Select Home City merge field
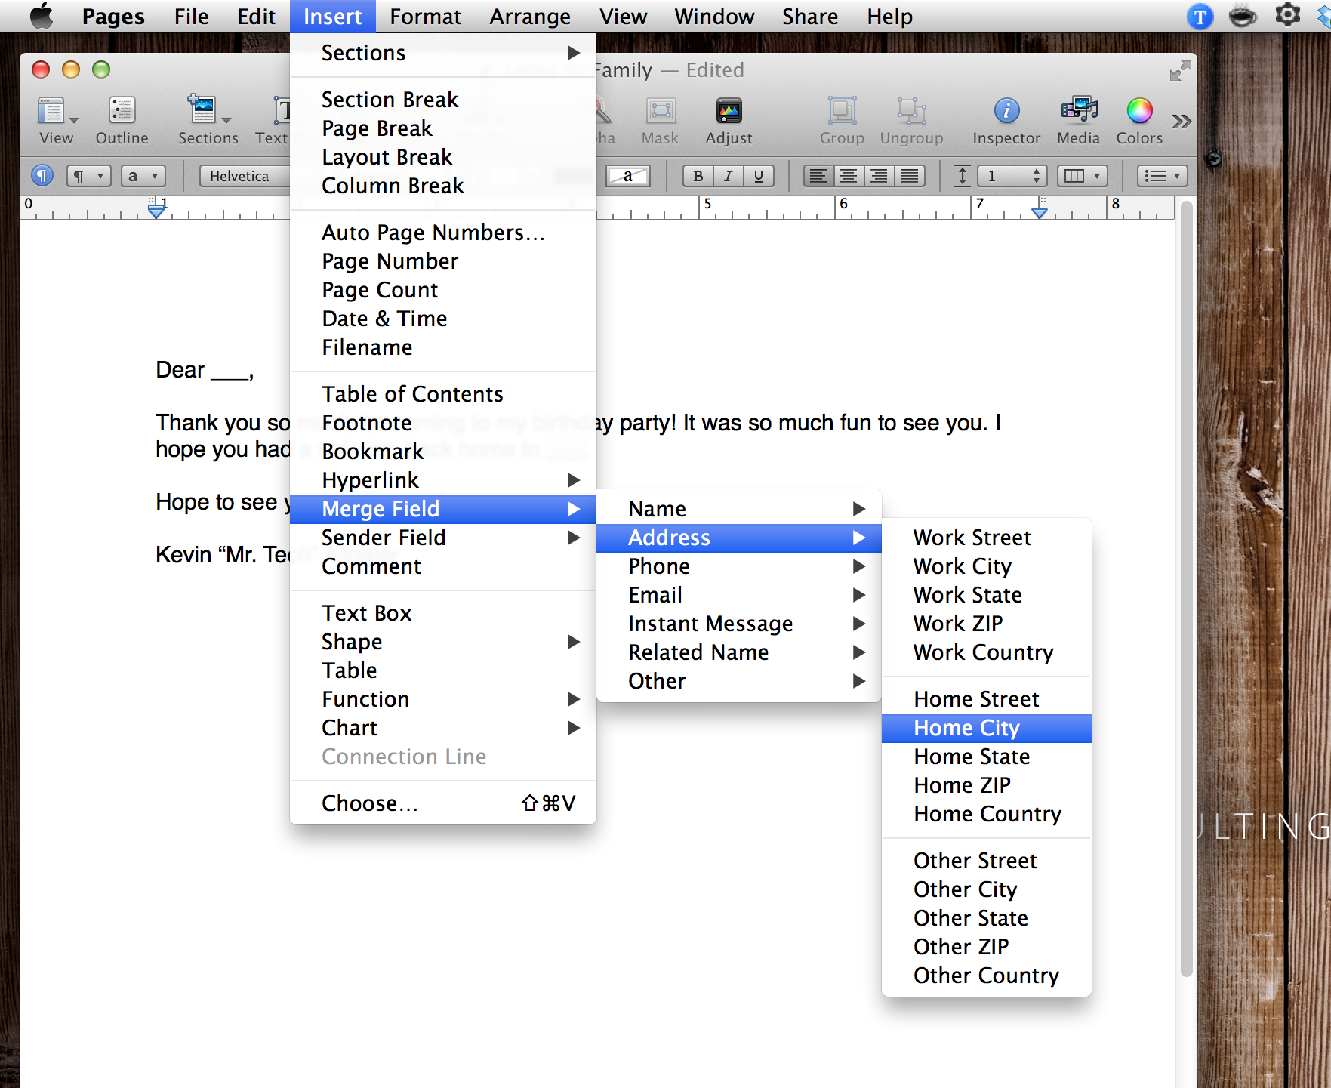This screenshot has height=1088, width=1331. pyautogui.click(x=986, y=728)
